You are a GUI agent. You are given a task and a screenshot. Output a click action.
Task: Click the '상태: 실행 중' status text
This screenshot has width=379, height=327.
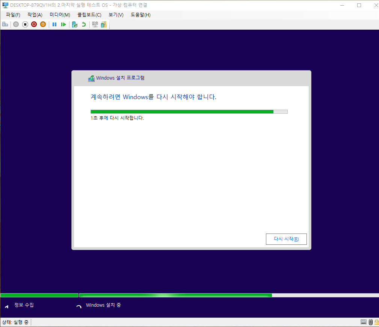coord(15,322)
